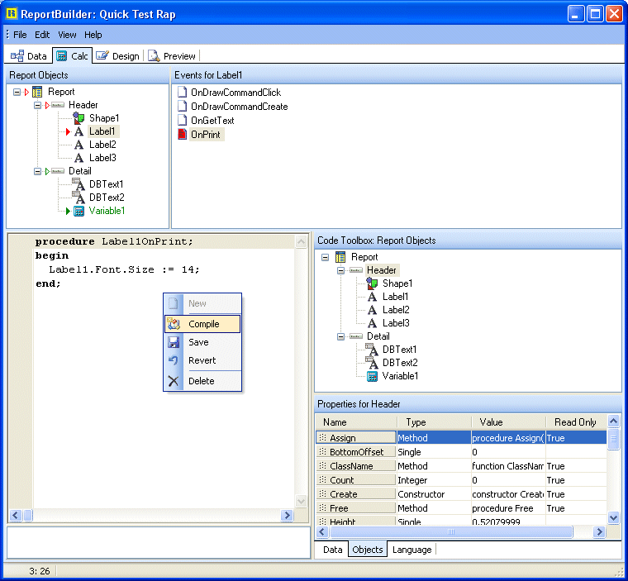Screen dimensions: 628x581
Task: Click the Preview tab magnifier icon
Action: coord(155,56)
